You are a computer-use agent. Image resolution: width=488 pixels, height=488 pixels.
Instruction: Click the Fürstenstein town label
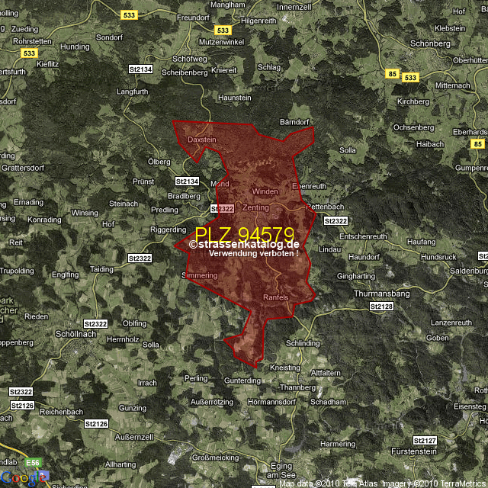tap(414, 451)
